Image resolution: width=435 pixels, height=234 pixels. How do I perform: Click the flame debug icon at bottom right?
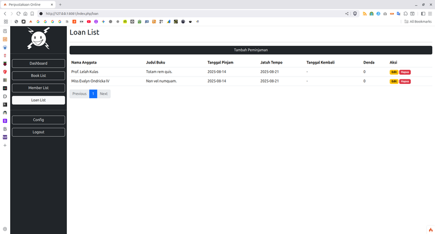(430, 230)
